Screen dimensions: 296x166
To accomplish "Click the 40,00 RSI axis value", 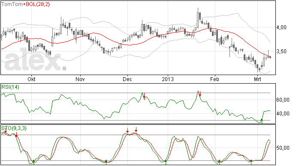I will (283, 114).
